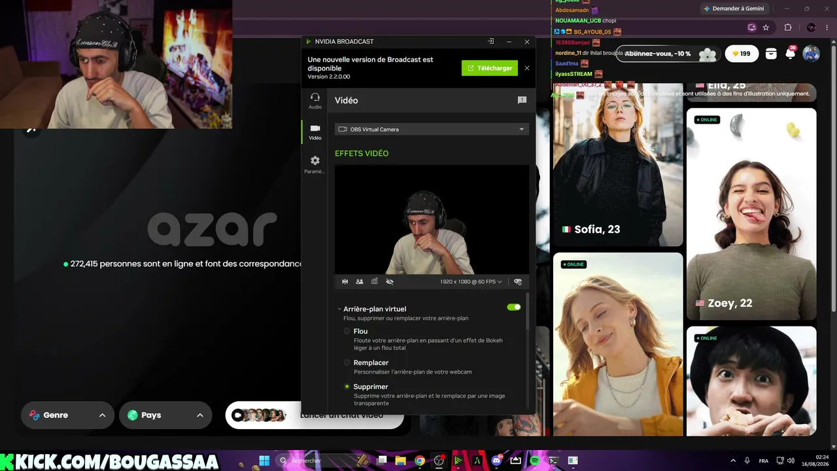The width and height of the screenshot is (837, 471).
Task: Click the install app icon in address bar
Action: [752, 27]
